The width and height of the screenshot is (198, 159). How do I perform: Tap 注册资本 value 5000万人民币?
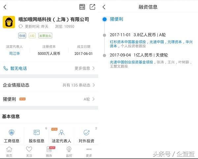pos(49,54)
